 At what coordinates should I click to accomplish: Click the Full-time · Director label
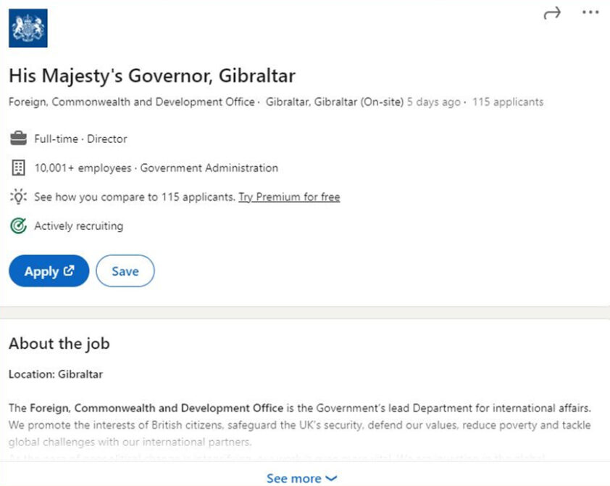click(80, 139)
